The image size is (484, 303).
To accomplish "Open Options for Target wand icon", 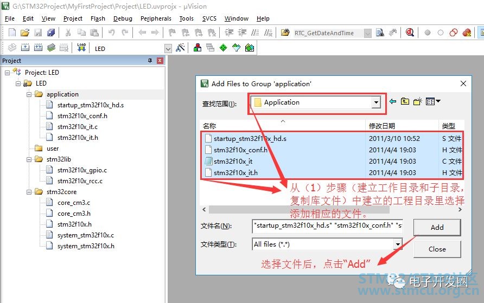I will [180, 48].
